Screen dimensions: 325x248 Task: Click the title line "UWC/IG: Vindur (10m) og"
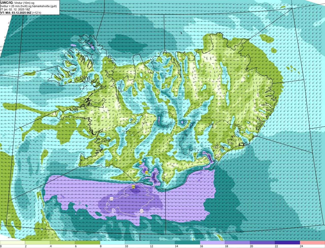tap(17, 3)
